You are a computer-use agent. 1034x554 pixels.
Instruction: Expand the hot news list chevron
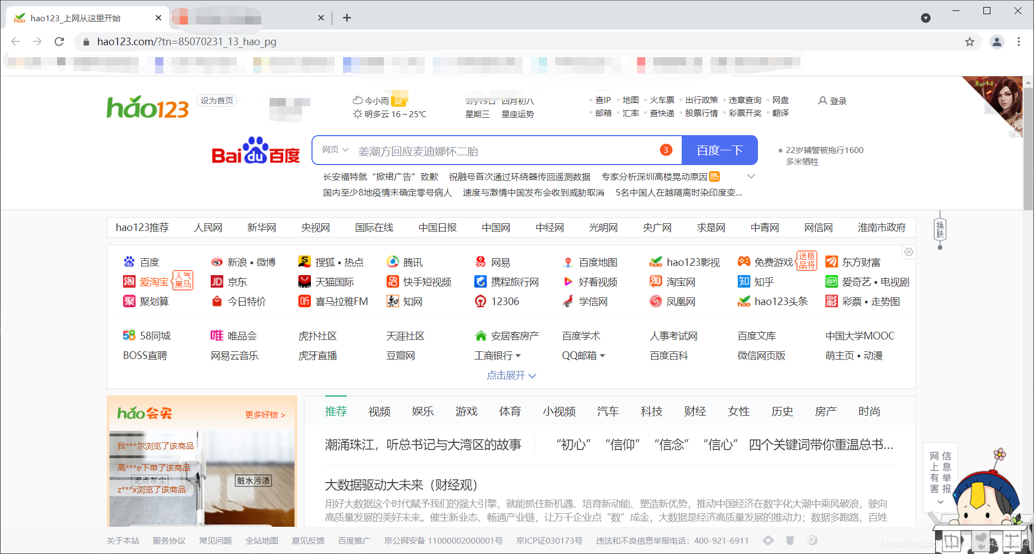[x=751, y=176]
